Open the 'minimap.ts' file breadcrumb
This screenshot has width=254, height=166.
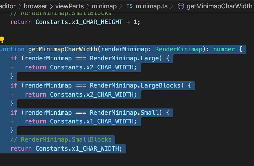[152, 6]
